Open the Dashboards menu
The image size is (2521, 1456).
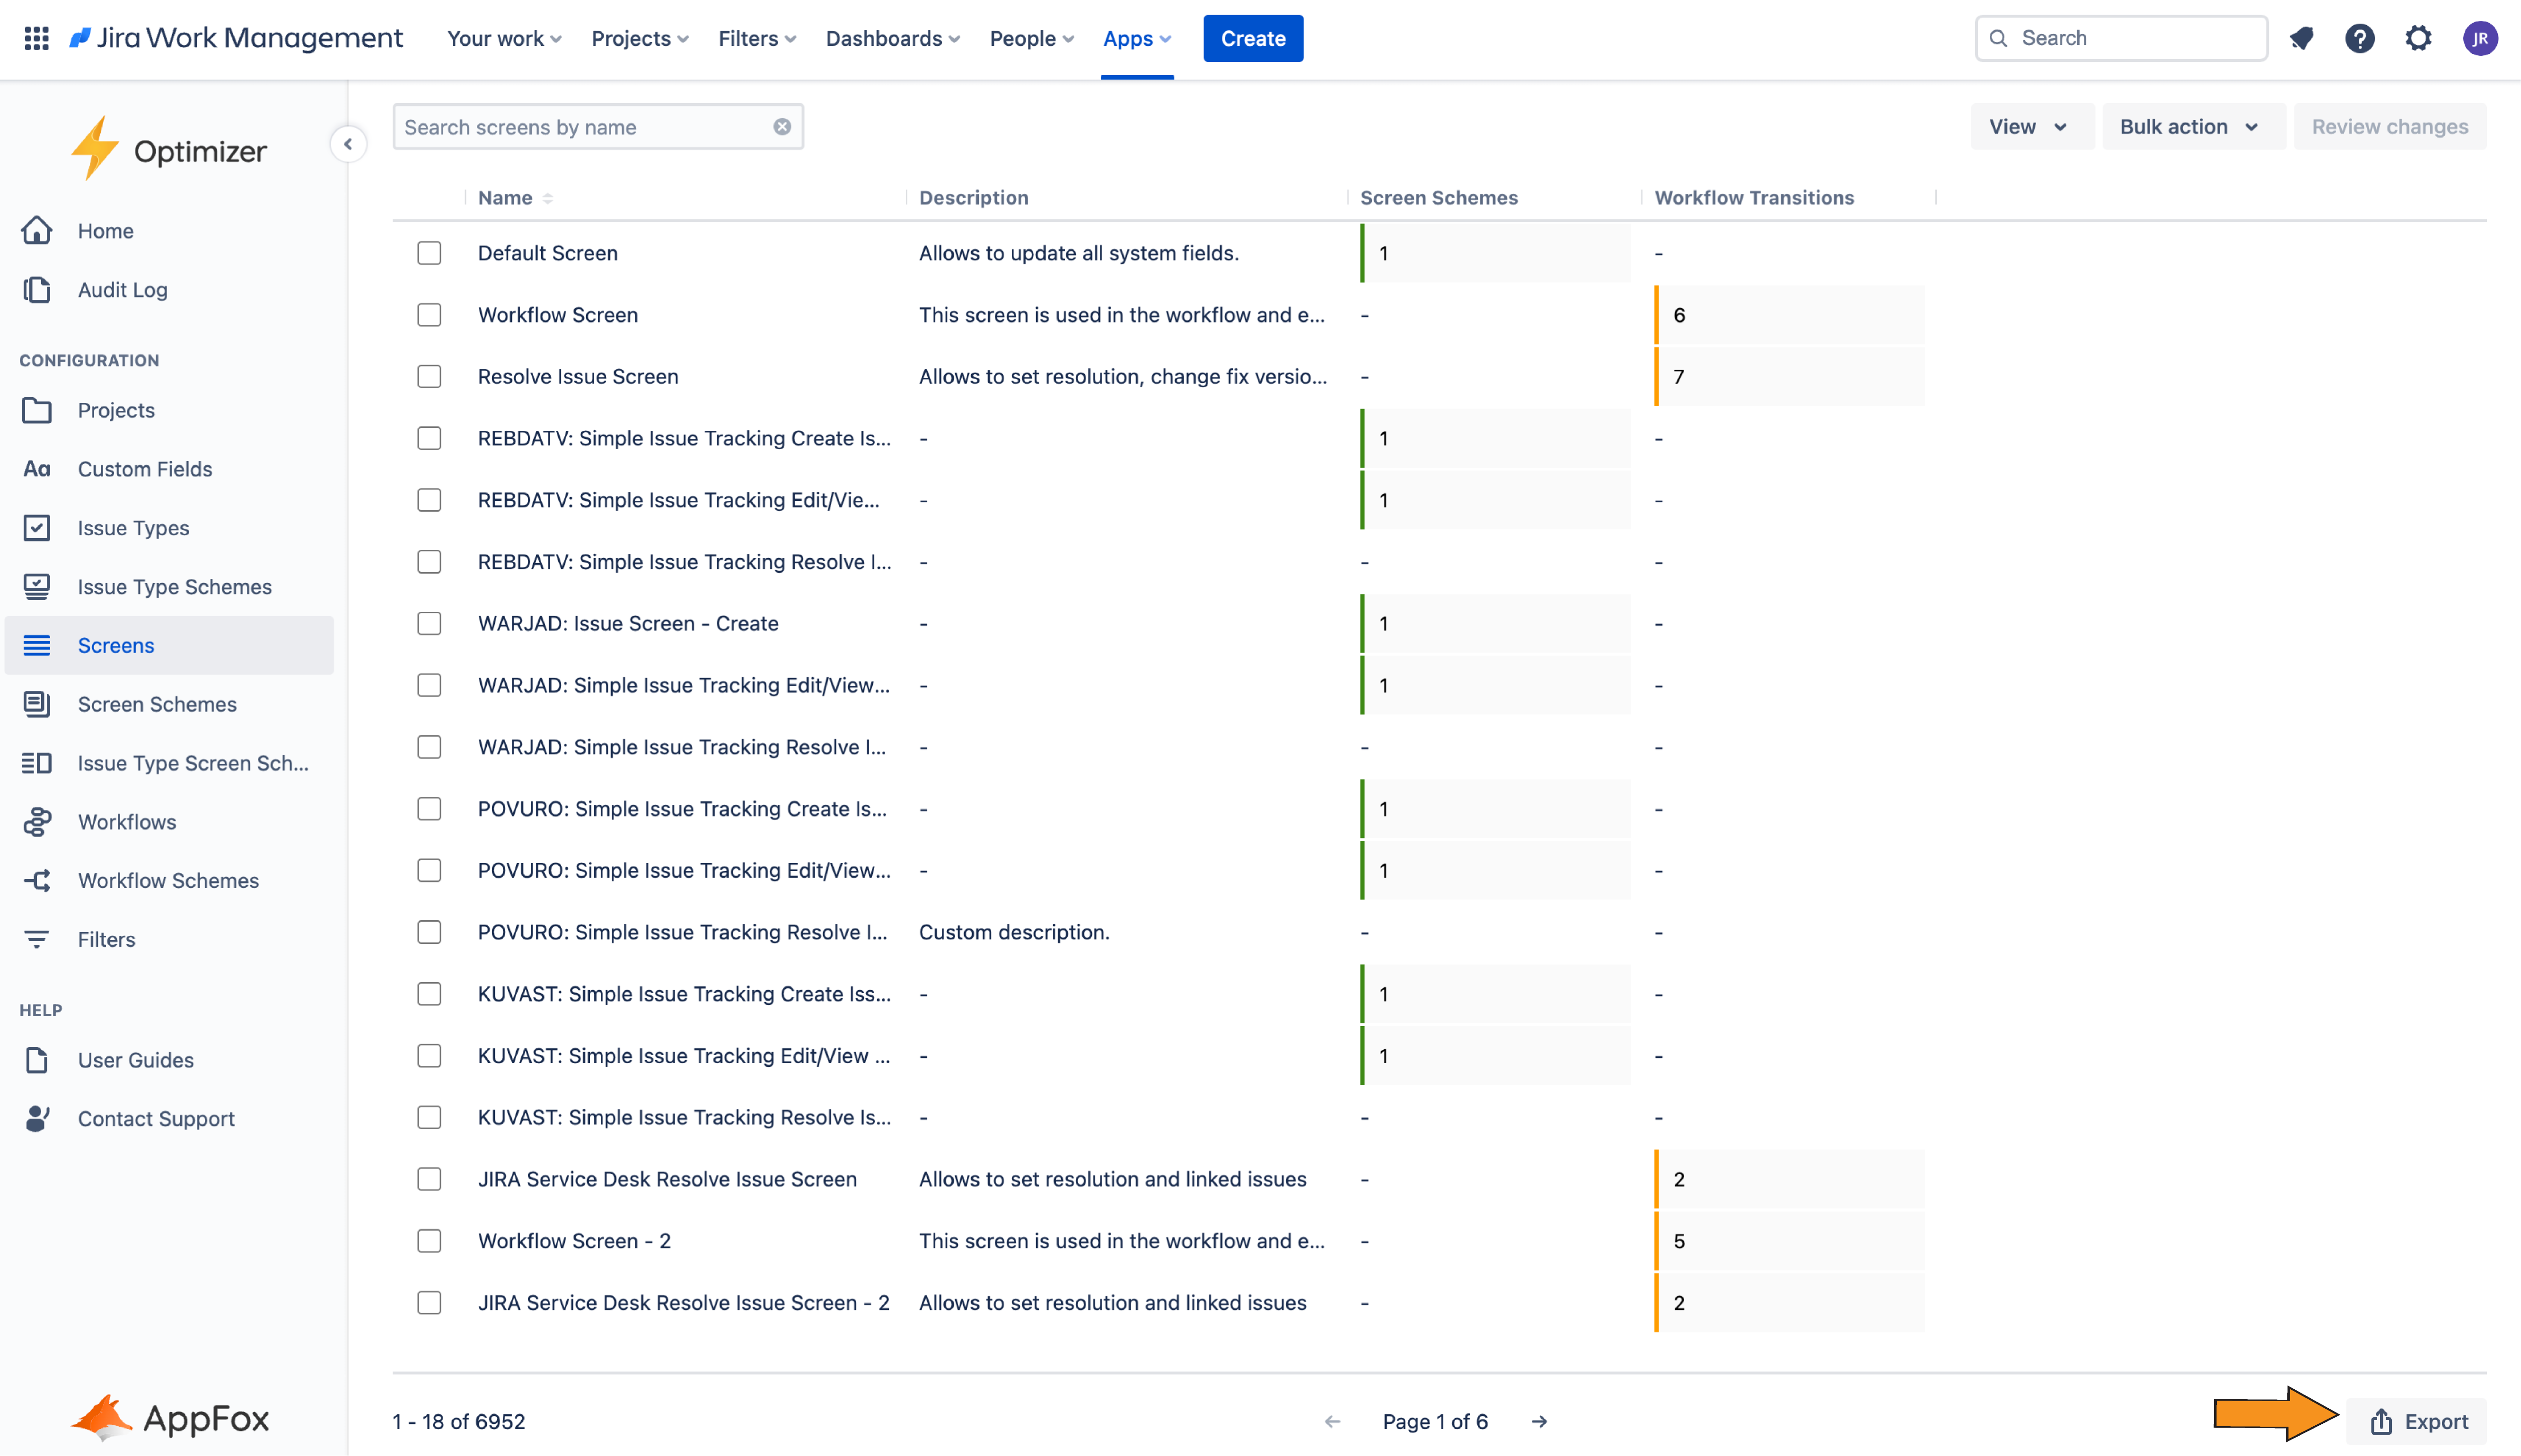click(x=891, y=38)
